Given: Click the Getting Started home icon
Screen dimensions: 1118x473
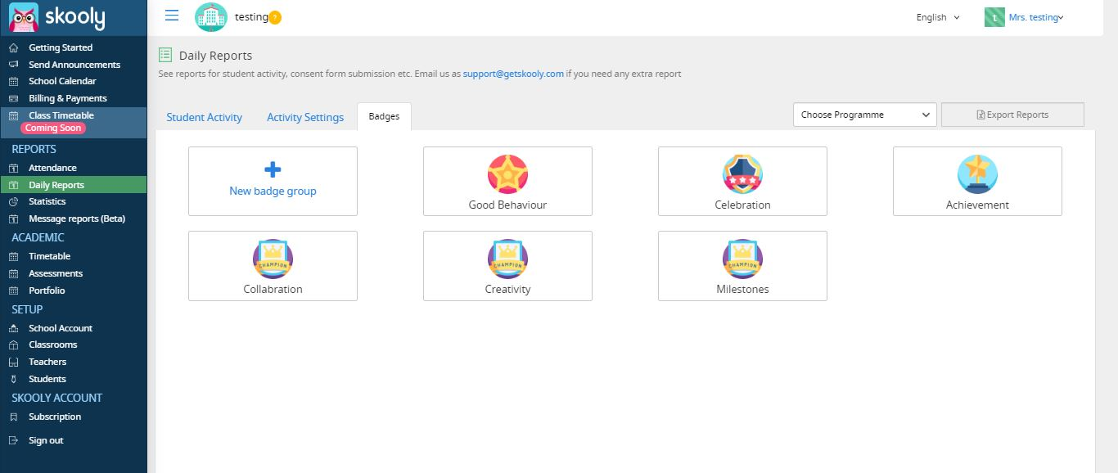Looking at the screenshot, I should [13, 47].
